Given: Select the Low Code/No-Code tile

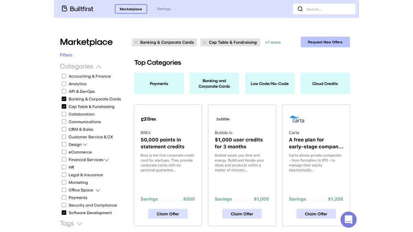Looking at the screenshot, I should (269, 83).
